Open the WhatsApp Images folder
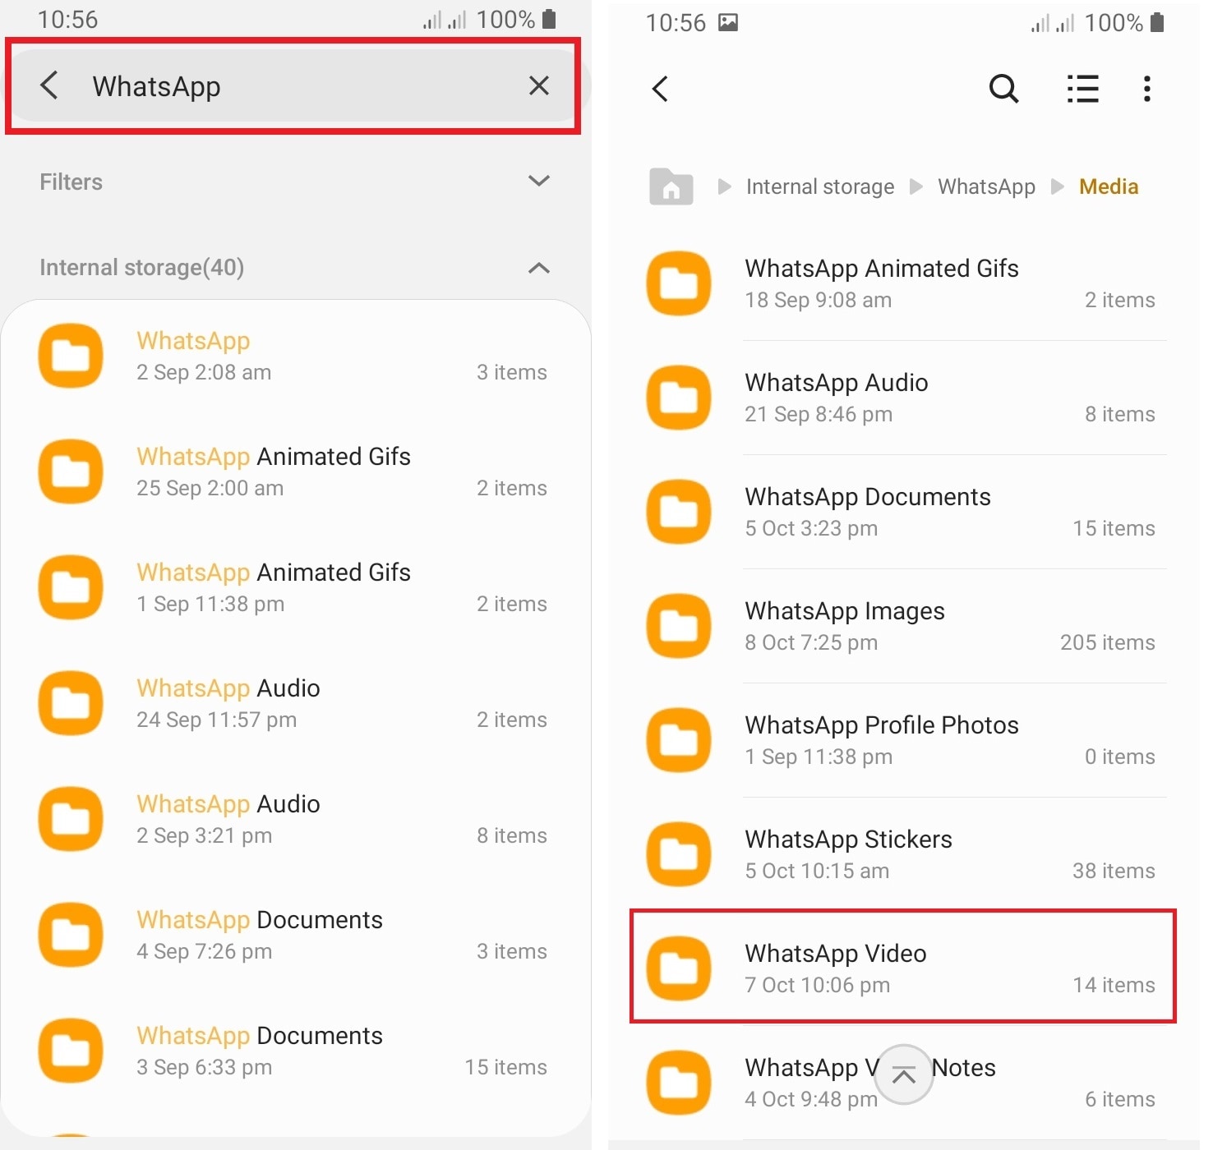 point(902,626)
